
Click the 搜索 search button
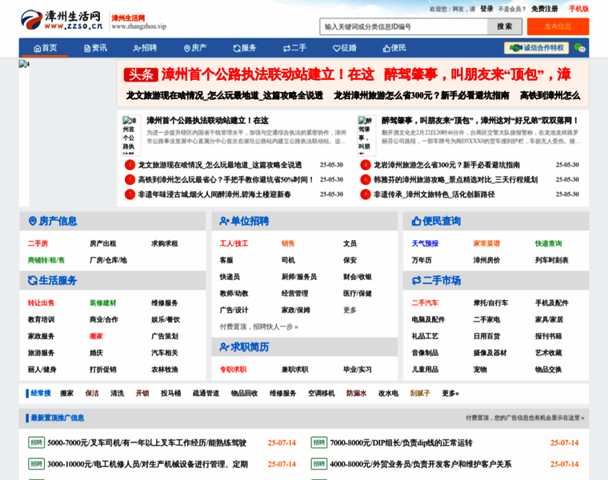[x=504, y=26]
